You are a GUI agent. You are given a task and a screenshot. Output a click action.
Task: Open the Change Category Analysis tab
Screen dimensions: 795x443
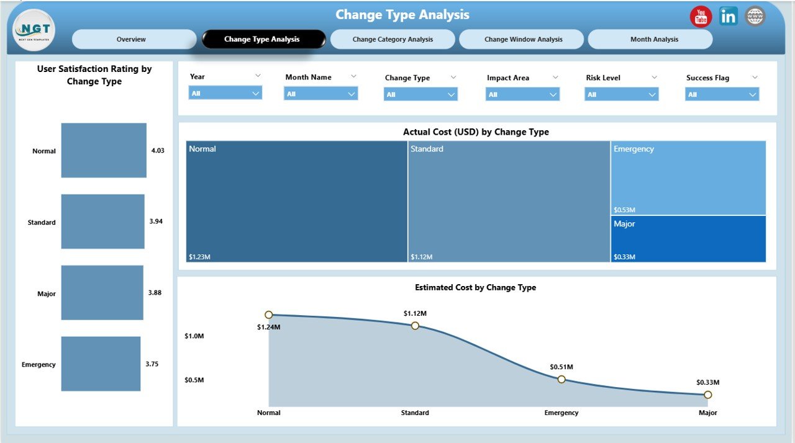pos(393,38)
